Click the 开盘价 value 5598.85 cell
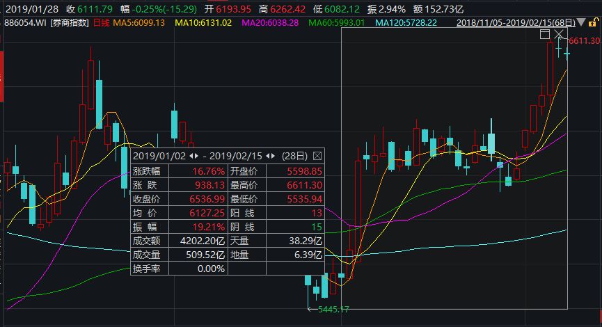Image resolution: width=602 pixels, height=327 pixels. (x=295, y=171)
